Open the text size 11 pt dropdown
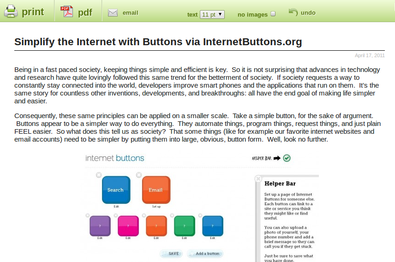The image size is (395, 262). (212, 14)
